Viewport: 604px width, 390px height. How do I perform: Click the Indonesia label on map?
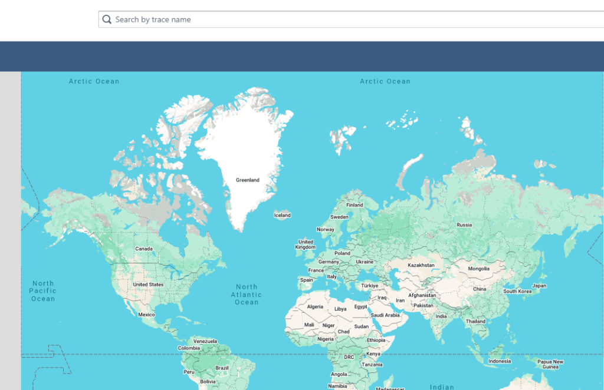tap(500, 361)
